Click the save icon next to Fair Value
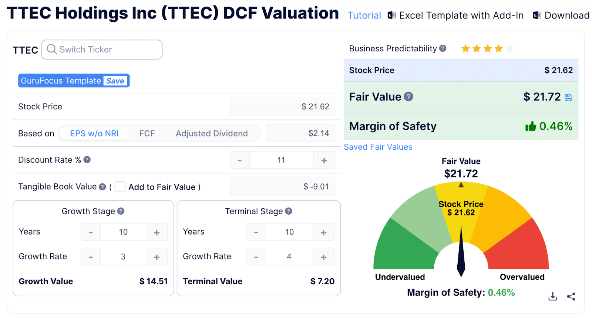 (x=569, y=97)
